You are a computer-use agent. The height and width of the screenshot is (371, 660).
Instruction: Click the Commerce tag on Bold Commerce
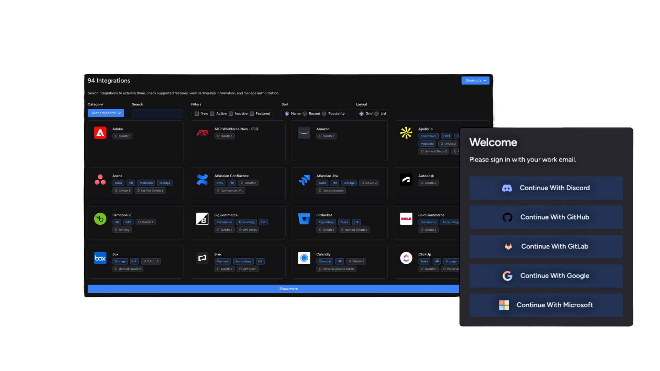tap(428, 222)
